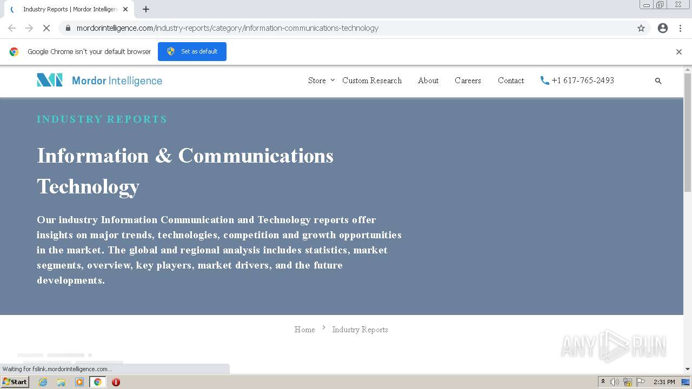
Task: Open the About page
Action: (x=428, y=81)
